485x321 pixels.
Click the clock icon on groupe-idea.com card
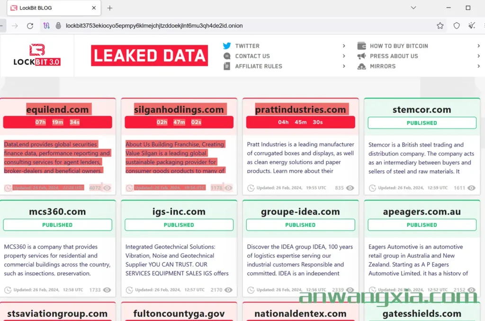coord(251,290)
